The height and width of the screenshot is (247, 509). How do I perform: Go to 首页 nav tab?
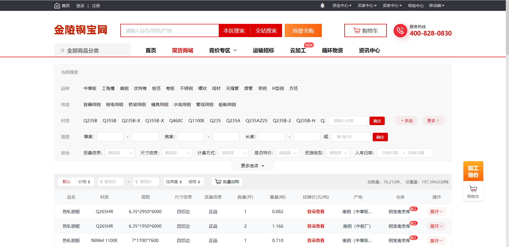tap(151, 50)
